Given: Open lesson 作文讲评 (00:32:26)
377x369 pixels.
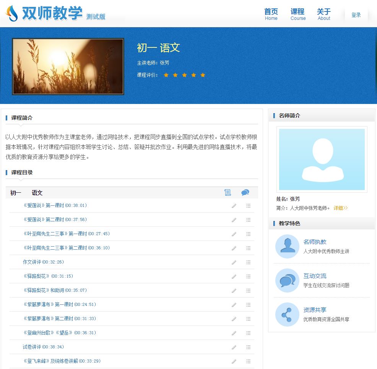Looking at the screenshot, I should (43, 262).
